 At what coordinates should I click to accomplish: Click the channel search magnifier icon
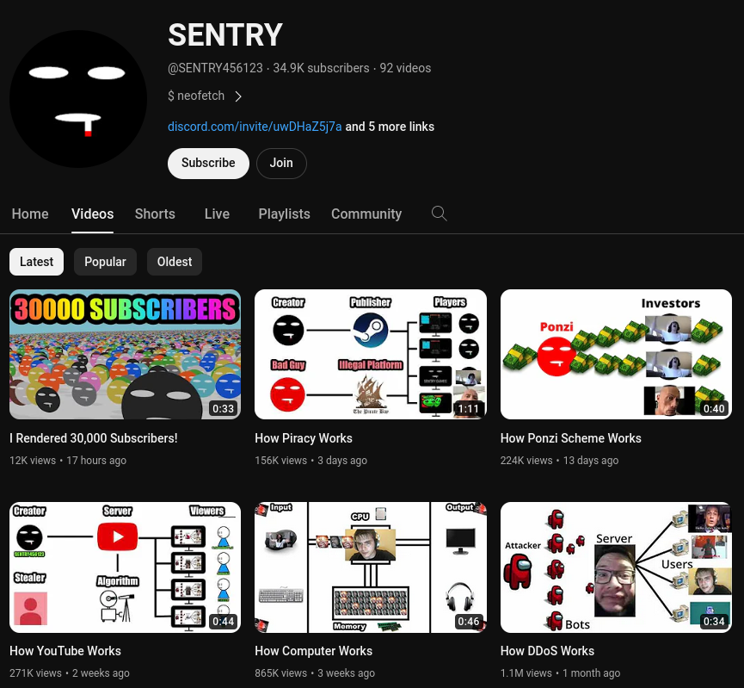pos(439,214)
